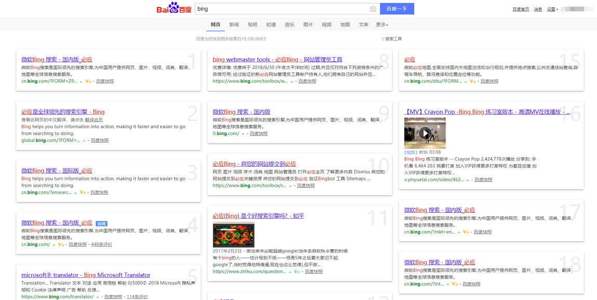Switch to the 新闻 news tab
Viewport: 597px width, 300px height.
(234, 24)
